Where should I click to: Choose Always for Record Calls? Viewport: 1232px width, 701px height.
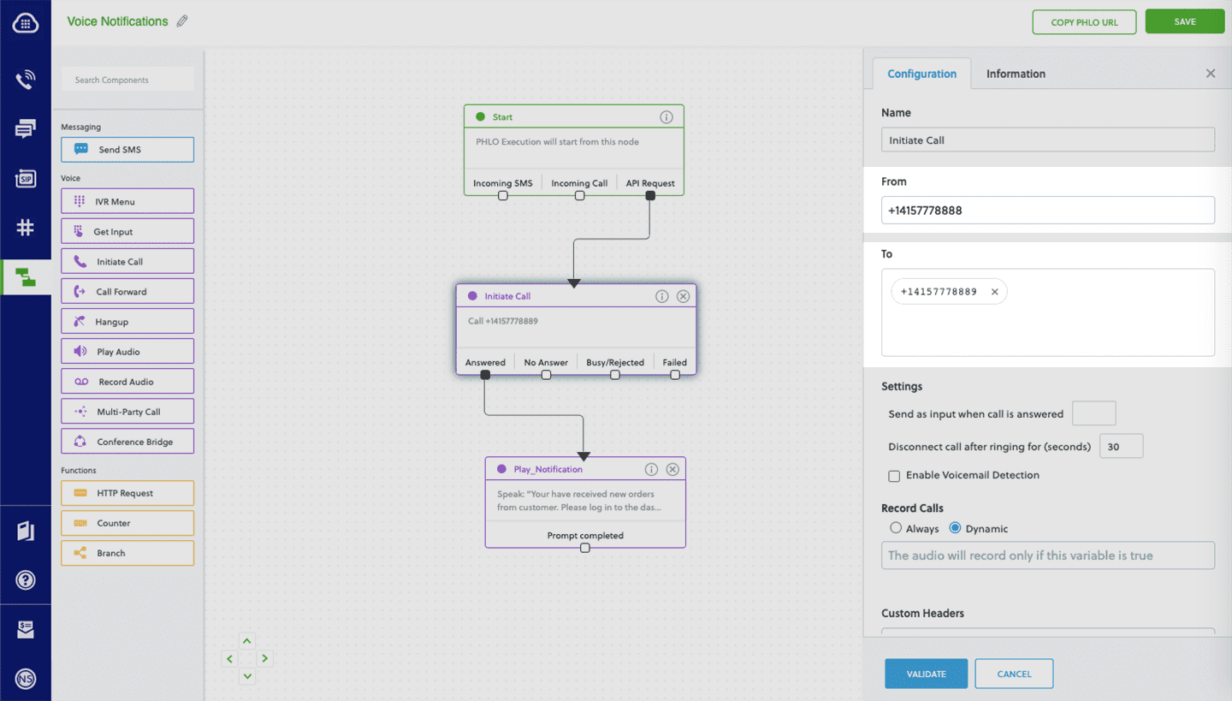click(896, 528)
